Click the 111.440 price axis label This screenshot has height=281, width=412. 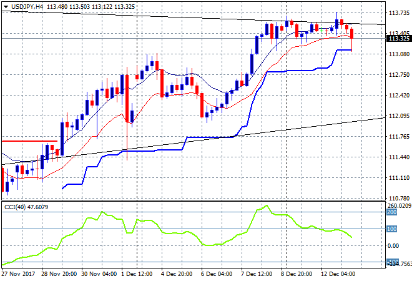(399, 157)
